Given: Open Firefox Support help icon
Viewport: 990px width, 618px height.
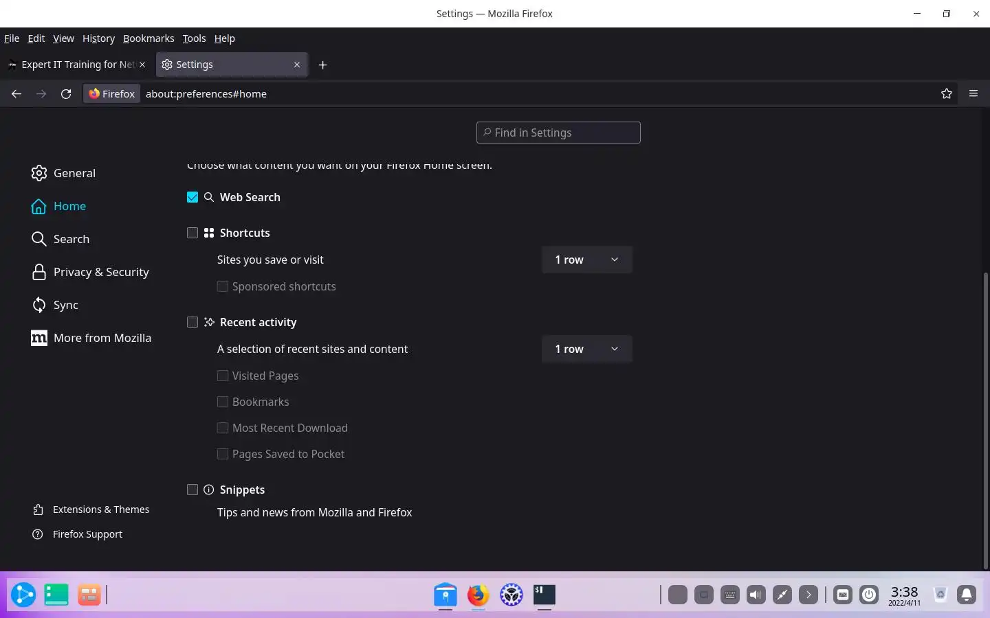Looking at the screenshot, I should pos(38,534).
